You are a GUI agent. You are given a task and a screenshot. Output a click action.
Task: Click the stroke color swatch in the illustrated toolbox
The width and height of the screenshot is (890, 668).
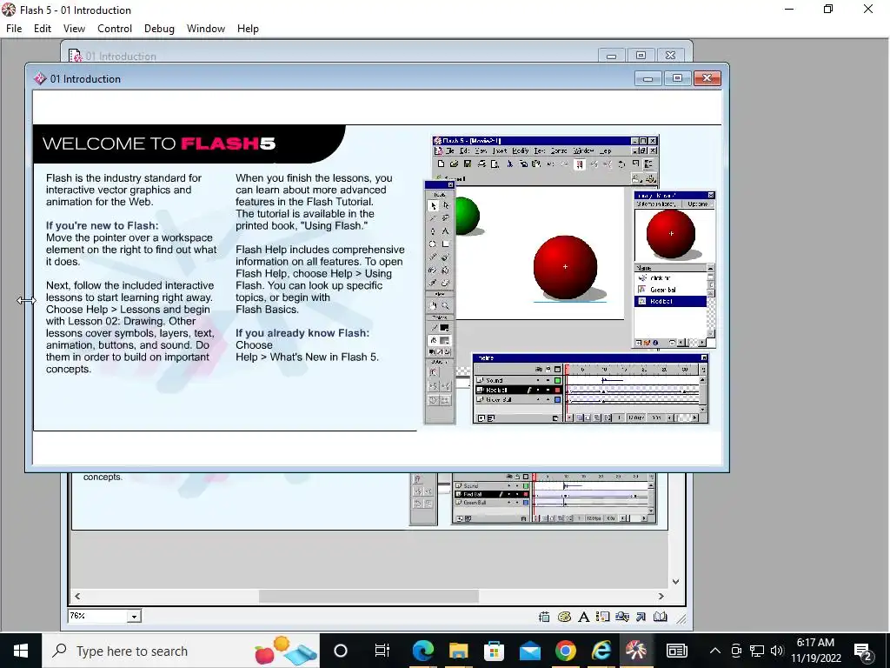point(444,328)
